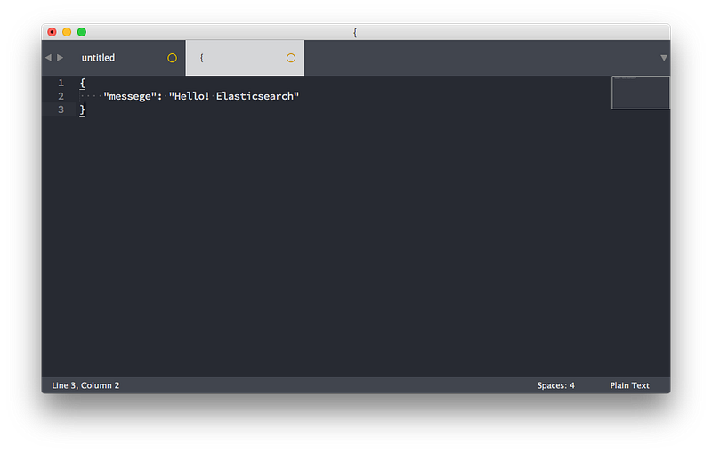This screenshot has height=453, width=712.
Task: Switch to the untitled tab
Action: pyautogui.click(x=125, y=58)
